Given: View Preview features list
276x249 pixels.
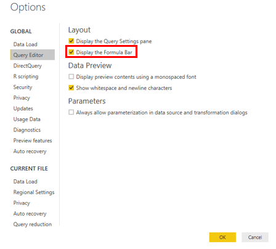Looking at the screenshot, I should 33,141.
